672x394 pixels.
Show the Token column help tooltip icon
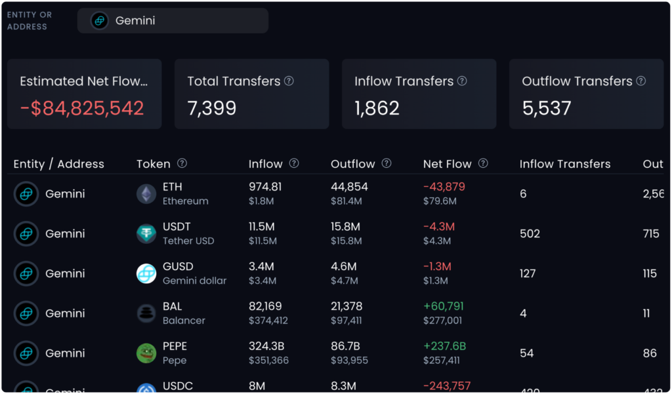[x=182, y=163]
